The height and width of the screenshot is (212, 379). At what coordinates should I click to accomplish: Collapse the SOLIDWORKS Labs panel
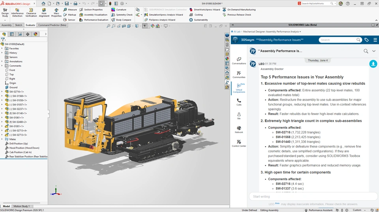pos(233,25)
